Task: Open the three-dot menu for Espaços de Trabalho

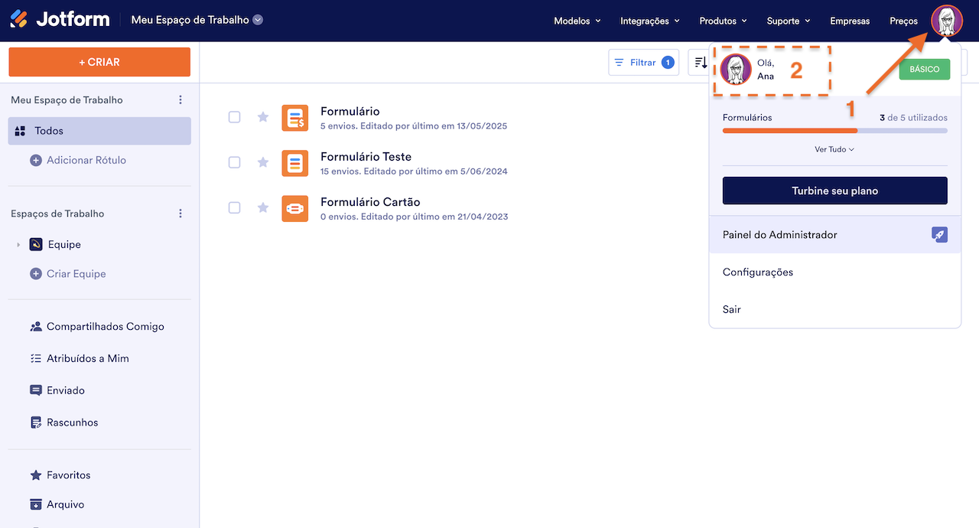Action: point(180,213)
